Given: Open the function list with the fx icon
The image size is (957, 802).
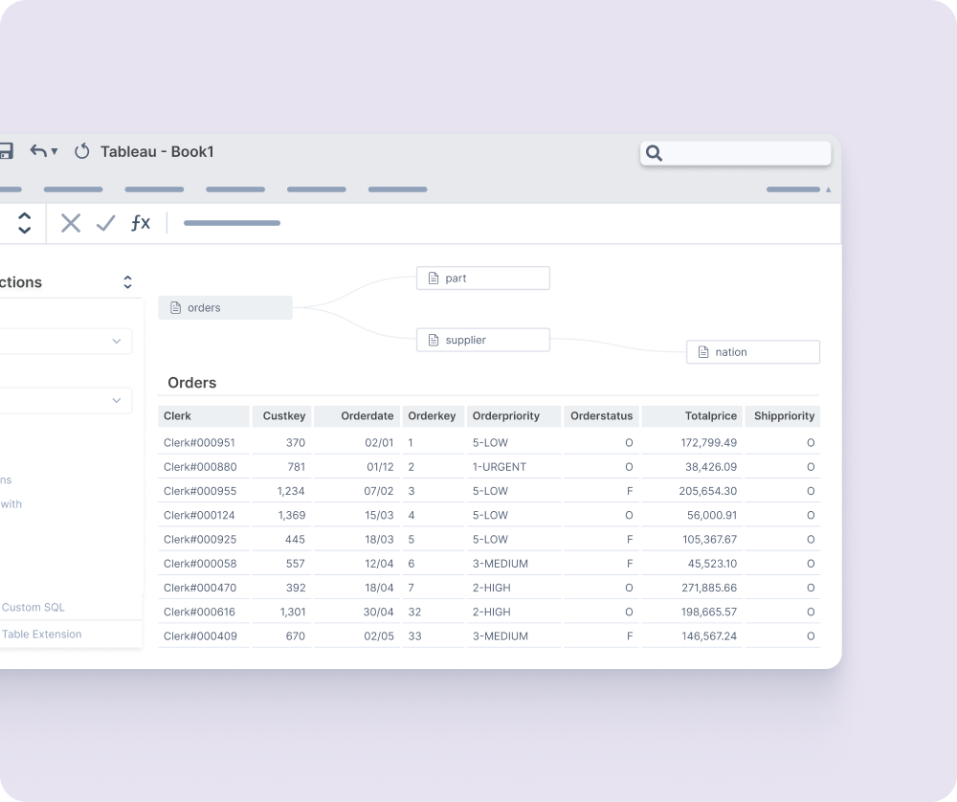Looking at the screenshot, I should click(x=141, y=222).
